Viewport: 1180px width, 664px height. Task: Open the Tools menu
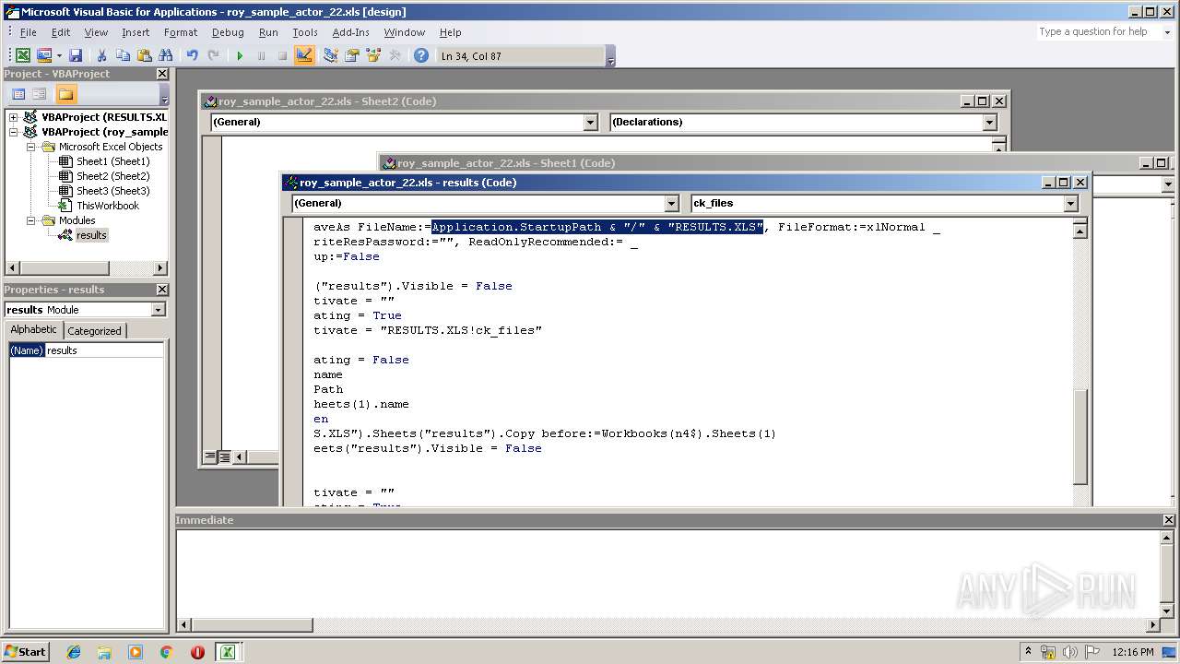click(x=305, y=32)
